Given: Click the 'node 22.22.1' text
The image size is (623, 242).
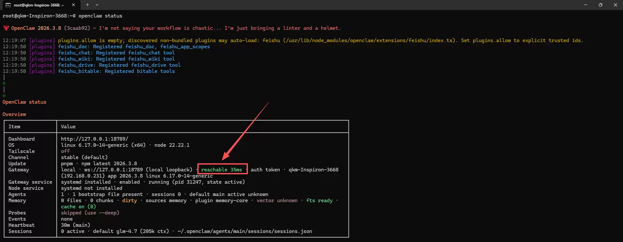Looking at the screenshot, I should coord(172,145).
